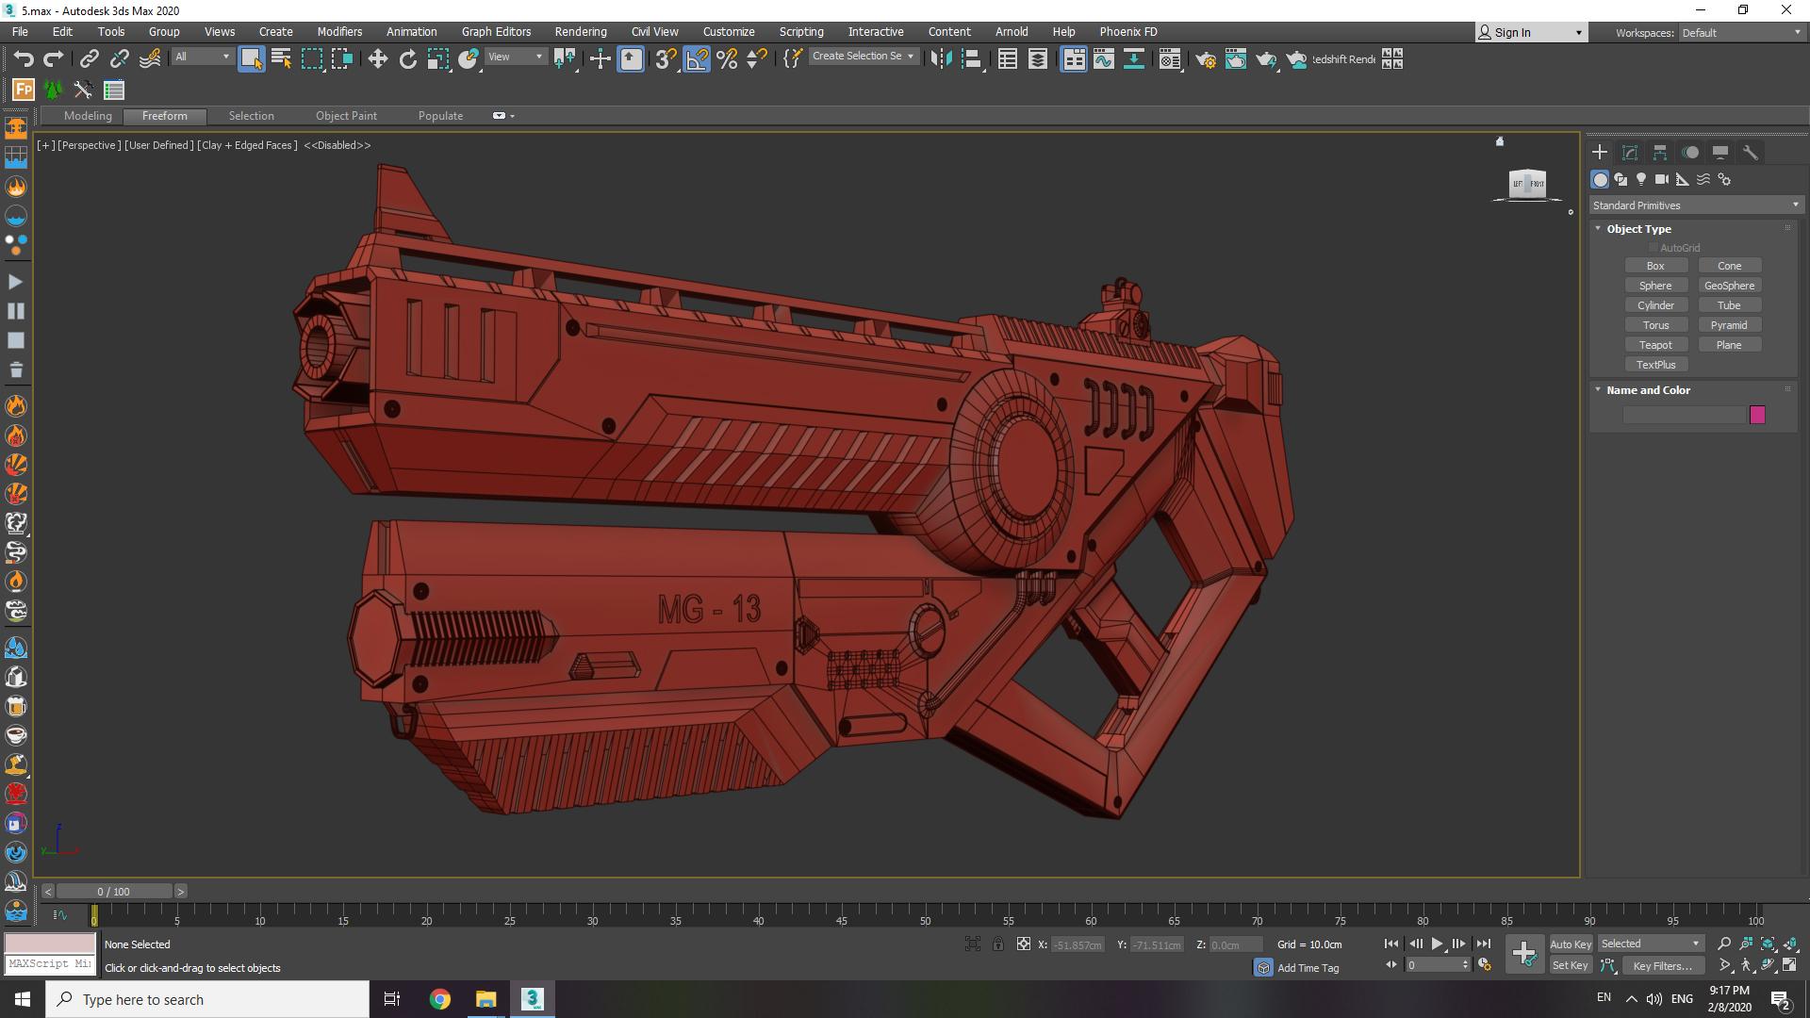Switch to the Modeling ribbon tab
The width and height of the screenshot is (1810, 1018).
[88, 116]
